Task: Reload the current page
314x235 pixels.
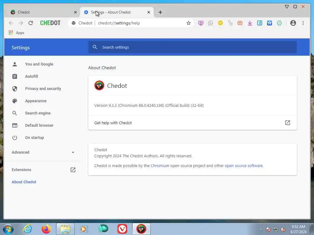Action: click(x=31, y=23)
